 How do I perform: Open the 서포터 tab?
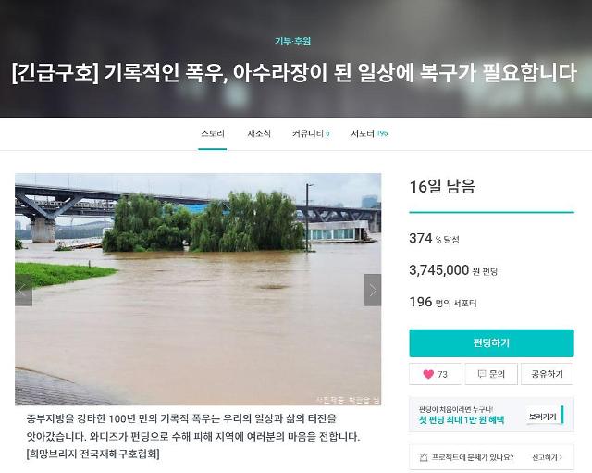click(369, 133)
